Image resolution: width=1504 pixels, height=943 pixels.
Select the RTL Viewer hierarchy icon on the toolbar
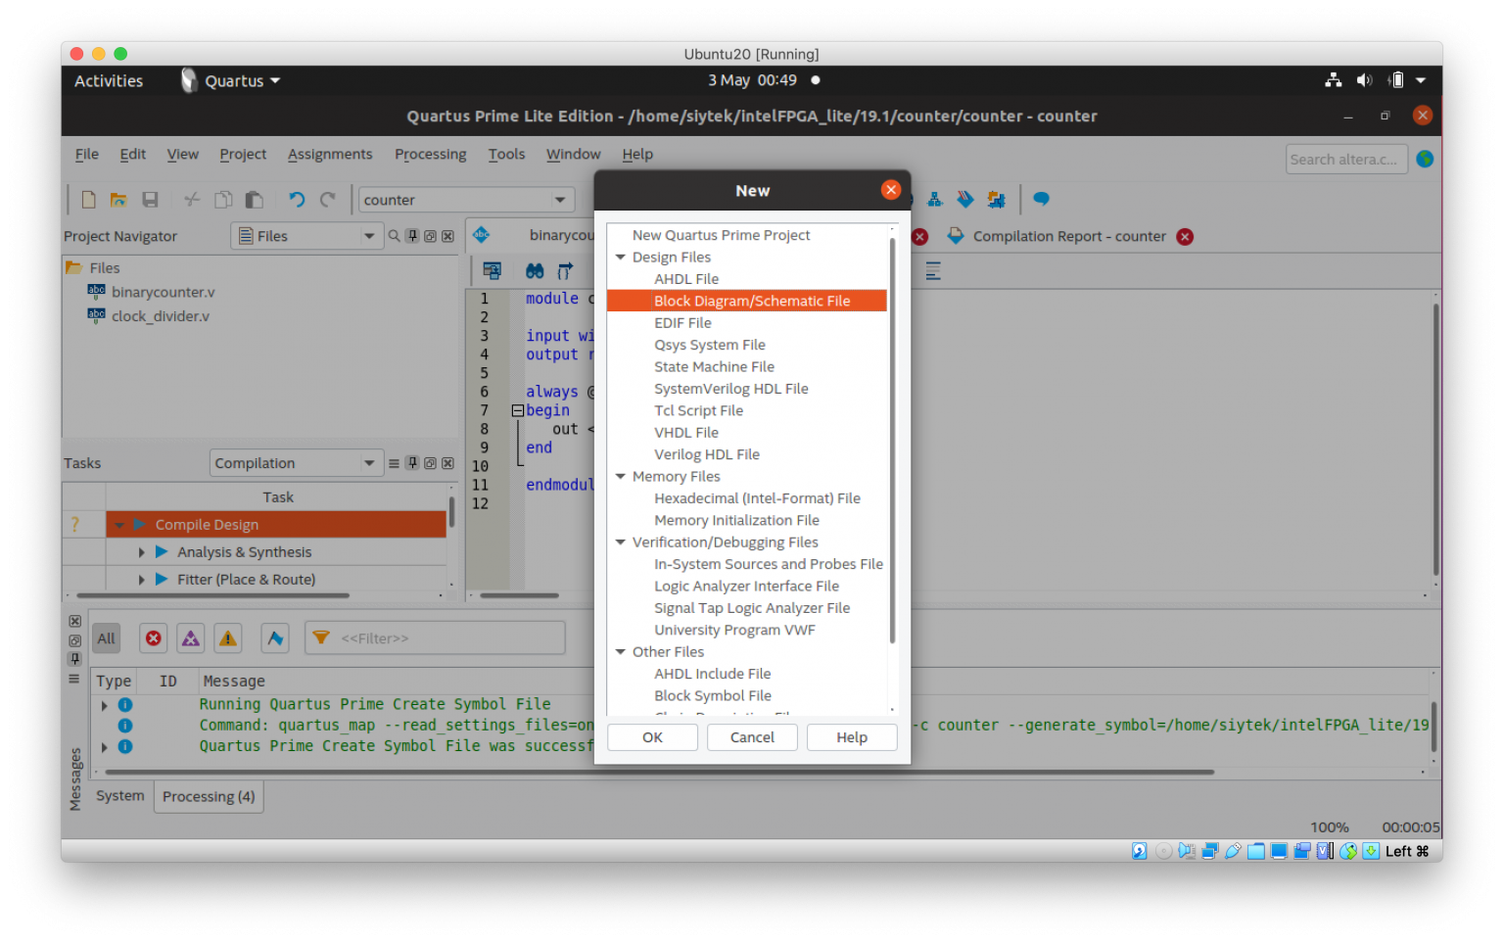coord(935,199)
